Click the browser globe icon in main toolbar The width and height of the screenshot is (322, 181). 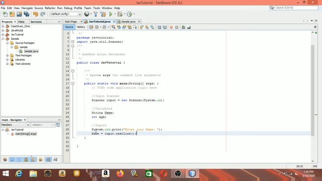point(87,14)
